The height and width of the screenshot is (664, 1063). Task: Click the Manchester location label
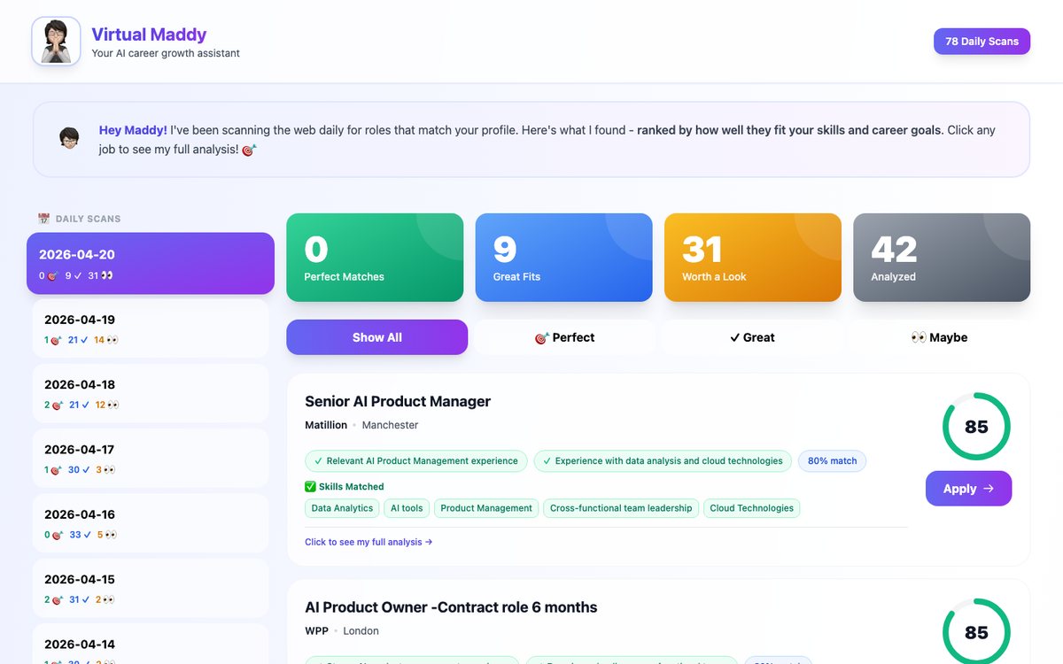[390, 425]
